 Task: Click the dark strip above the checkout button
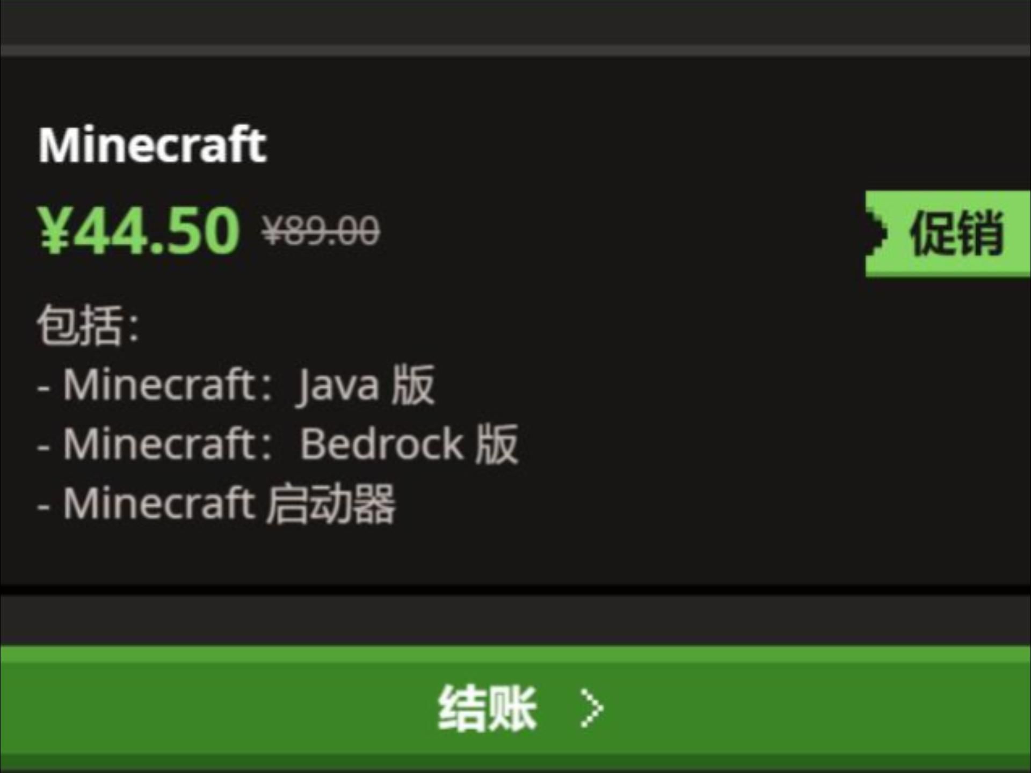click(515, 620)
